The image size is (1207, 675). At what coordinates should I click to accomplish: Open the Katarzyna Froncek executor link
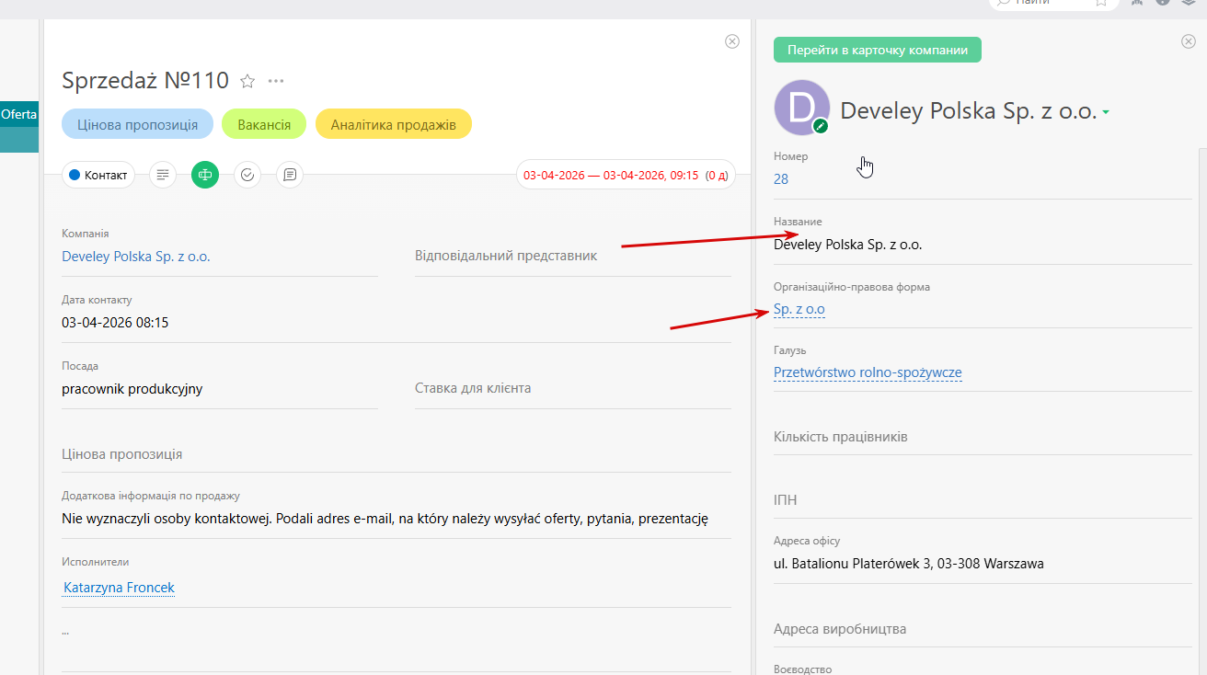pyautogui.click(x=119, y=588)
